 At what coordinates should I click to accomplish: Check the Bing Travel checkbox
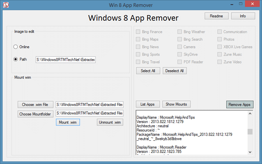[138, 62]
